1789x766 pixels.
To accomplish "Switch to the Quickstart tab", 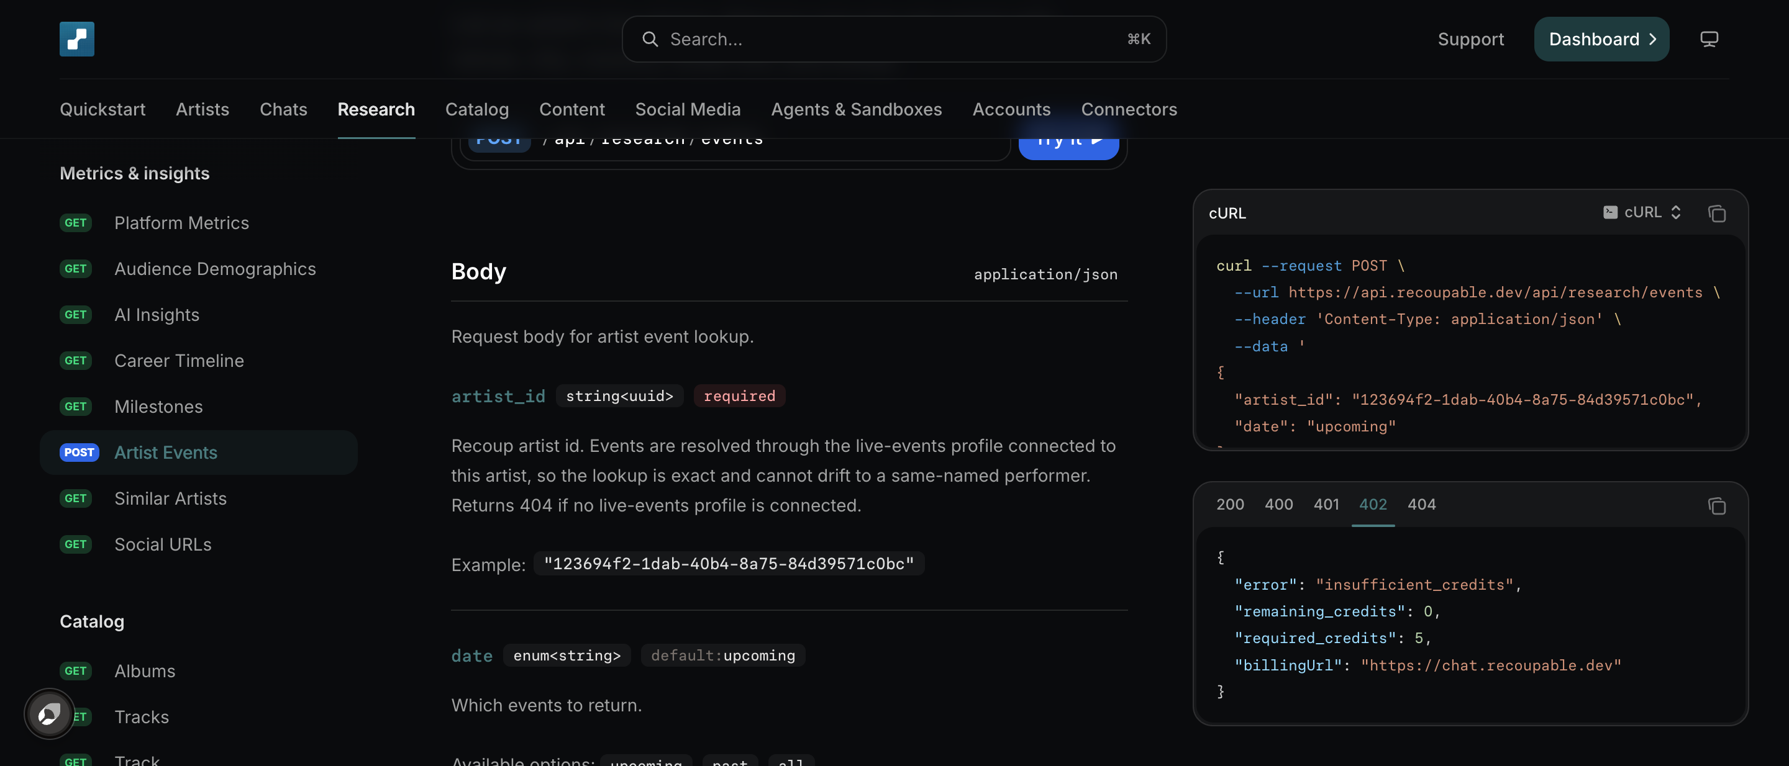I will point(102,109).
